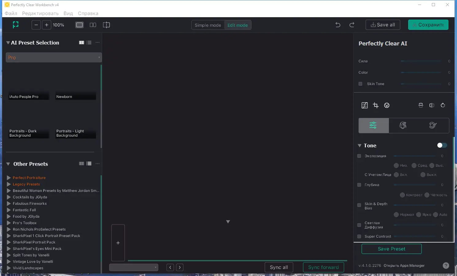Open the Face selection smiley icon
The width and height of the screenshot is (457, 276).
click(387, 105)
